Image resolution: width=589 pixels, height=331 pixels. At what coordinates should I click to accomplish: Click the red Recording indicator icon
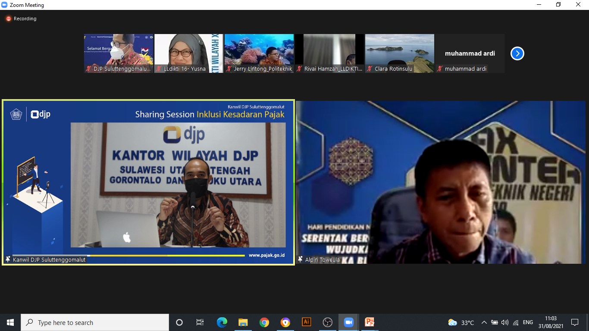[x=8, y=19]
